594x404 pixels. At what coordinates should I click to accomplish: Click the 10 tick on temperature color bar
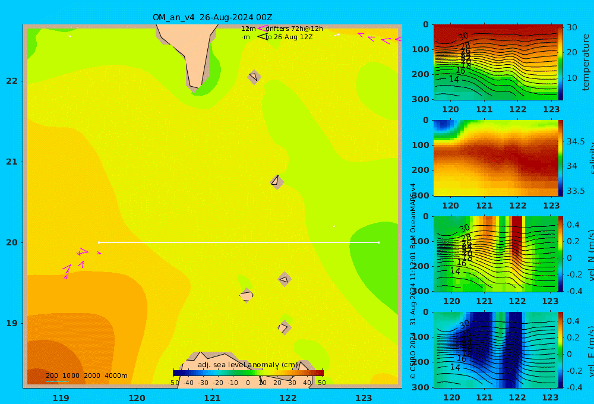point(572,78)
